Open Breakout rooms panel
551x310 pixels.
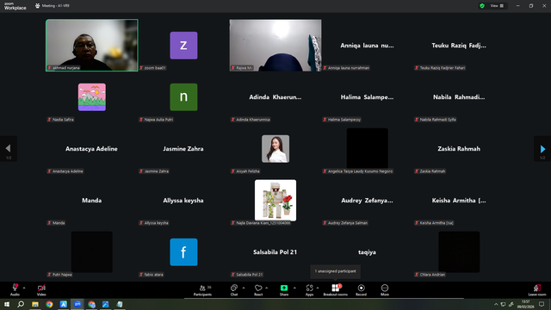click(x=335, y=290)
